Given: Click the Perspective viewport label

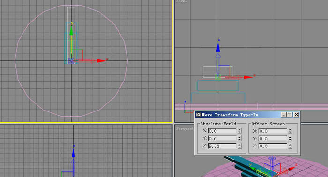Looking at the screenshot, I should point(185,129).
